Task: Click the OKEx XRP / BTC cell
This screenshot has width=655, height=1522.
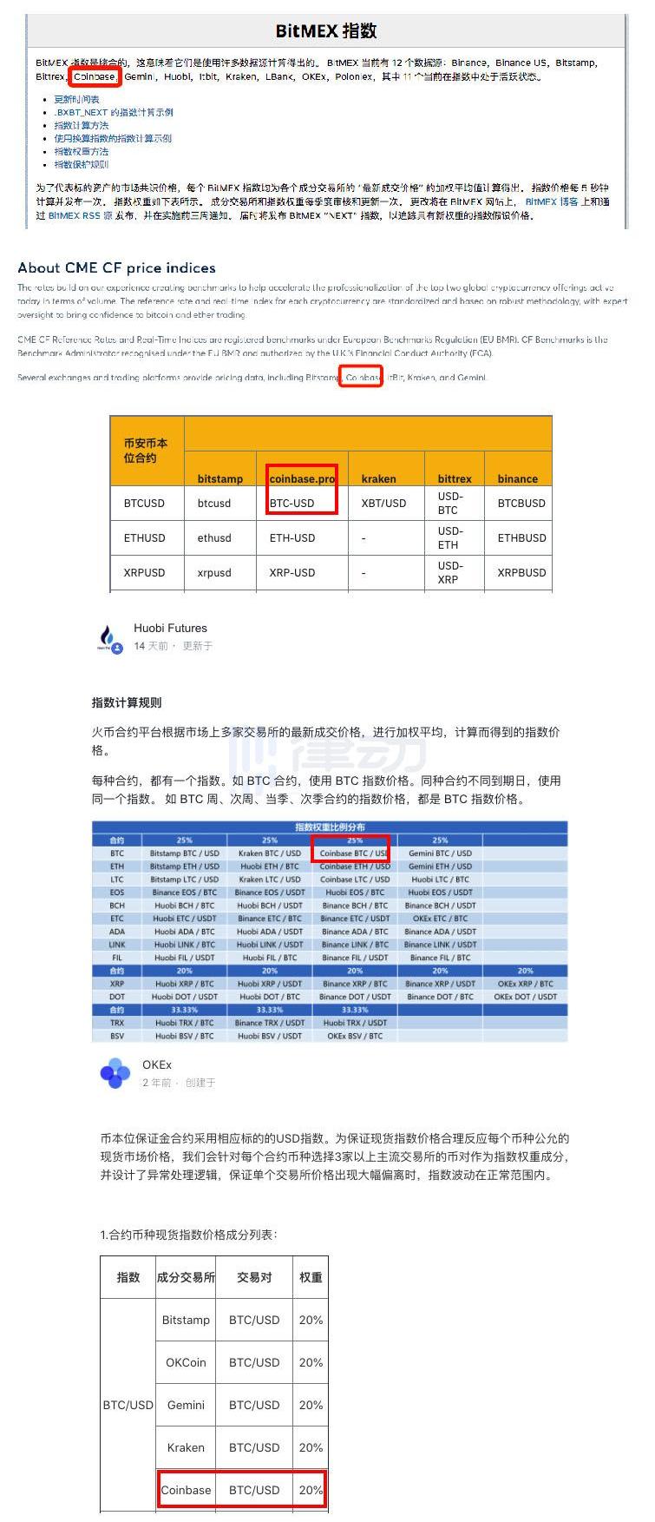Action: tap(525, 984)
